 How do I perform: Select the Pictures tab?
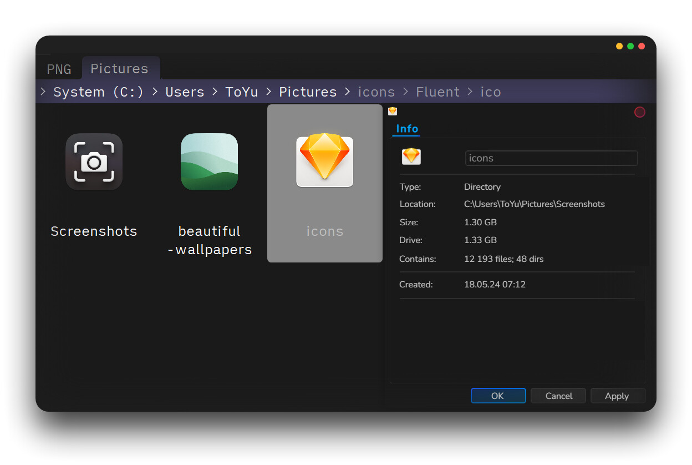tap(120, 68)
